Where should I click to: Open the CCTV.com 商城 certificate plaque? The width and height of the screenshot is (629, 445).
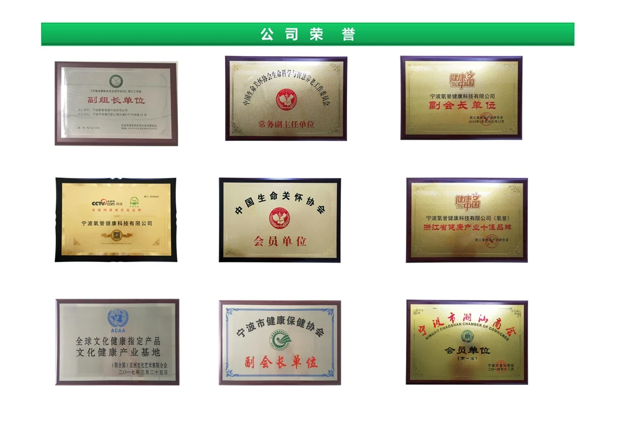pos(116,220)
